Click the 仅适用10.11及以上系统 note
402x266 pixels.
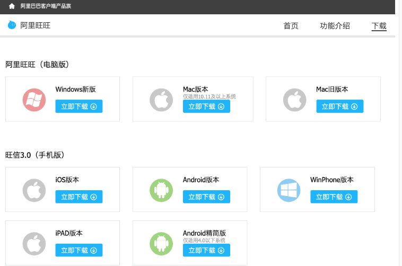pyautogui.click(x=209, y=96)
